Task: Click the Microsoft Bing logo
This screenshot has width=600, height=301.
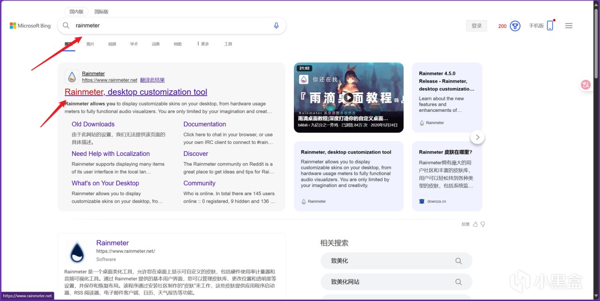Action: [x=30, y=26]
